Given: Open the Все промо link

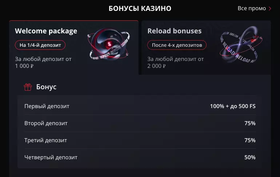Looking at the screenshot, I should 252,8.
